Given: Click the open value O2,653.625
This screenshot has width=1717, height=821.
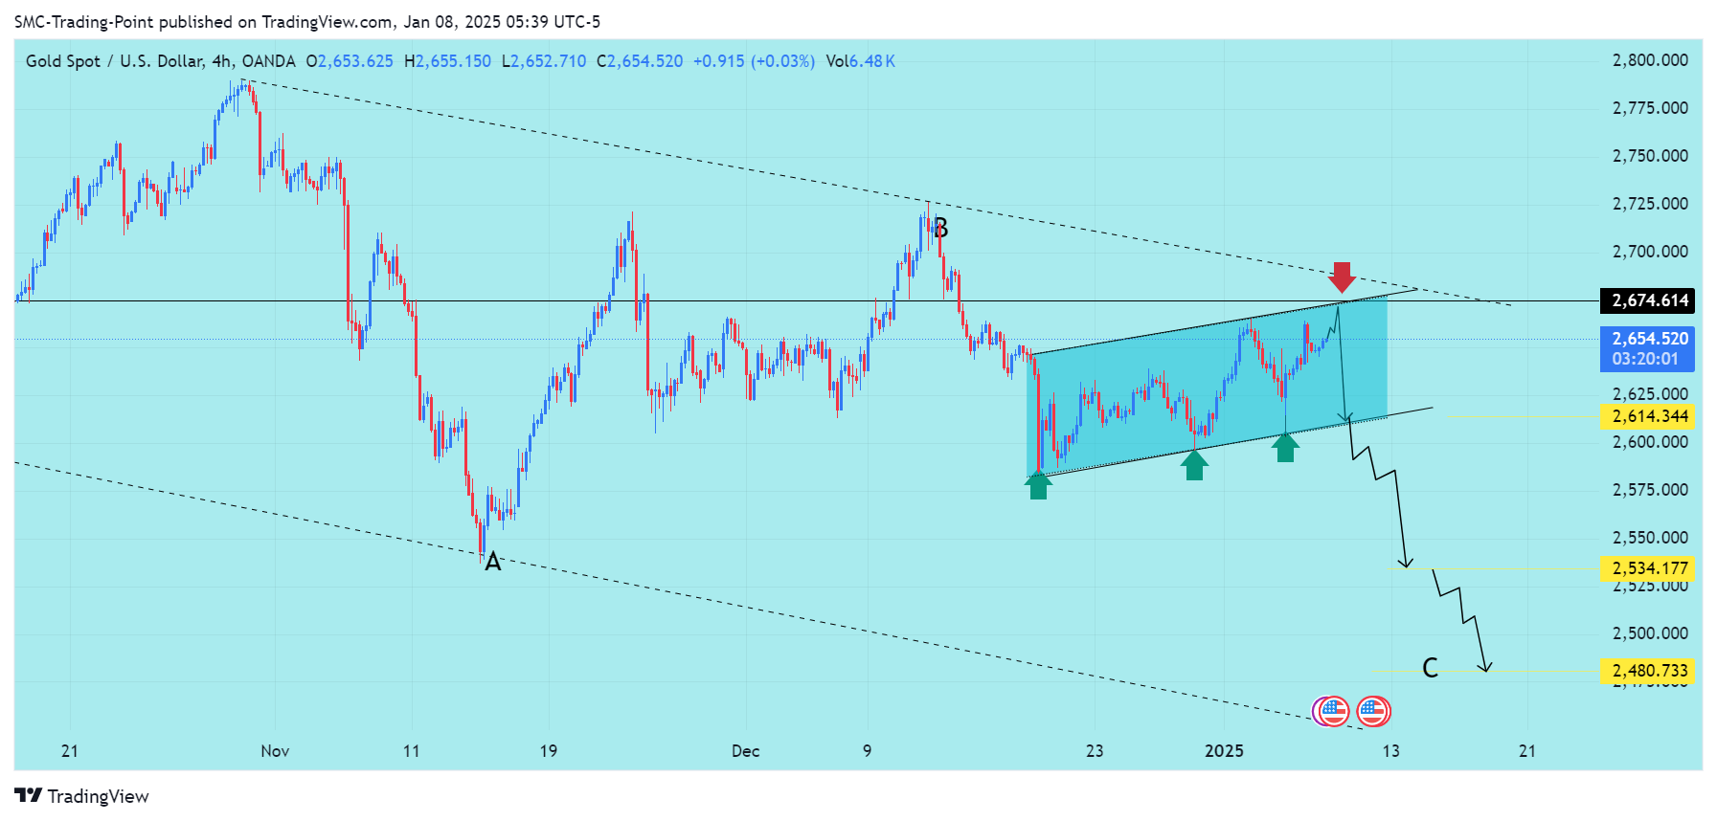Looking at the screenshot, I should tap(350, 61).
